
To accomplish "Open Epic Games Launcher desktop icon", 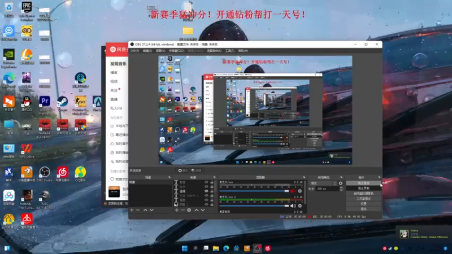I will 27,11.
